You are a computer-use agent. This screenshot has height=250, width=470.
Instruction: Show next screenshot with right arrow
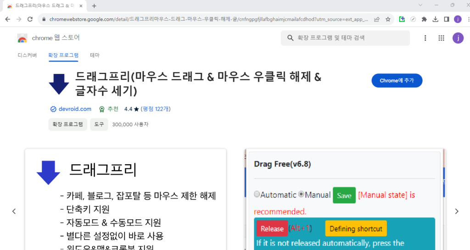(457, 211)
